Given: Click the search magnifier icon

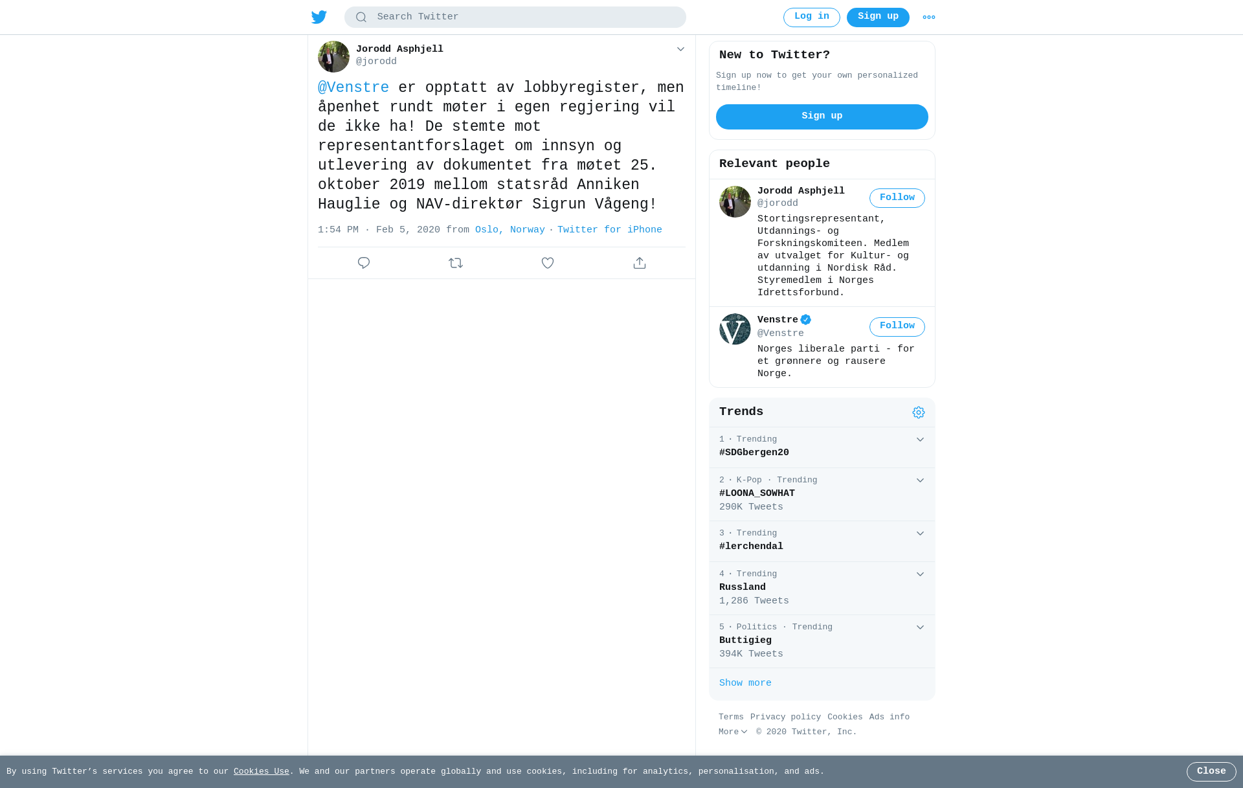Looking at the screenshot, I should 361,17.
